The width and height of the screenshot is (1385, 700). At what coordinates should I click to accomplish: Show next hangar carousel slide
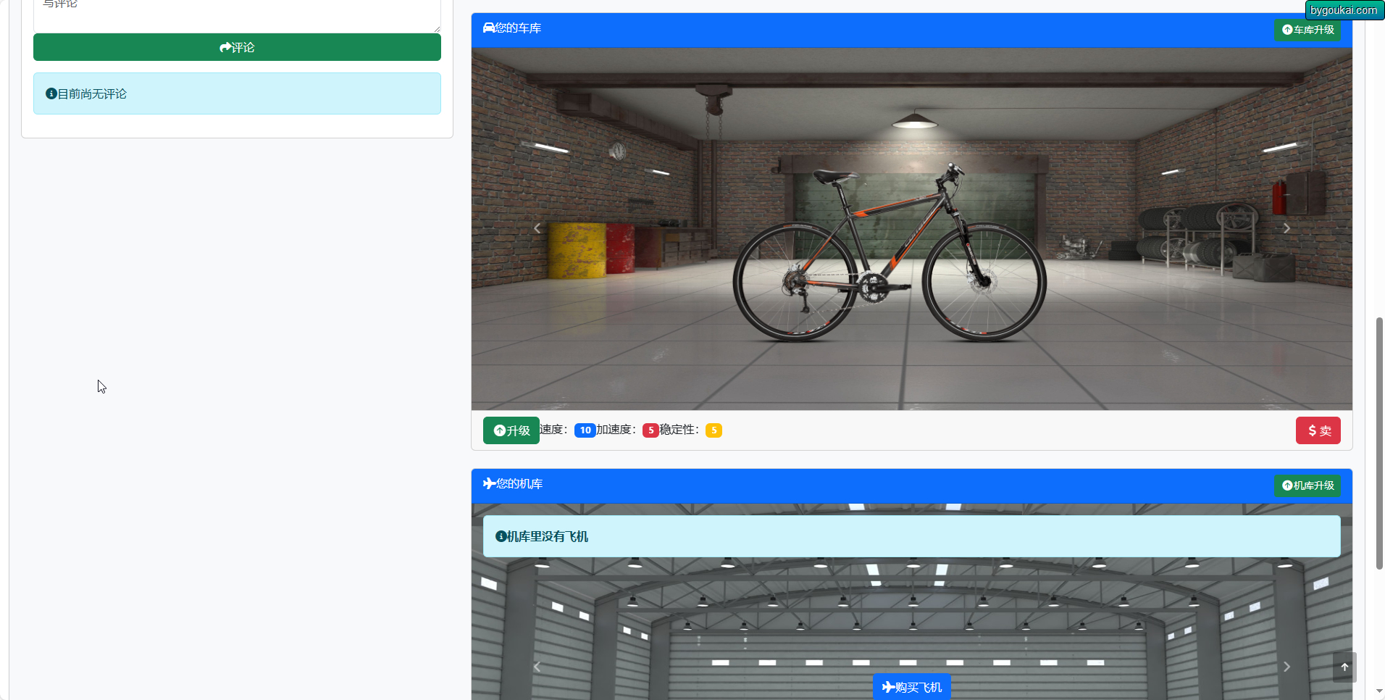1286,667
